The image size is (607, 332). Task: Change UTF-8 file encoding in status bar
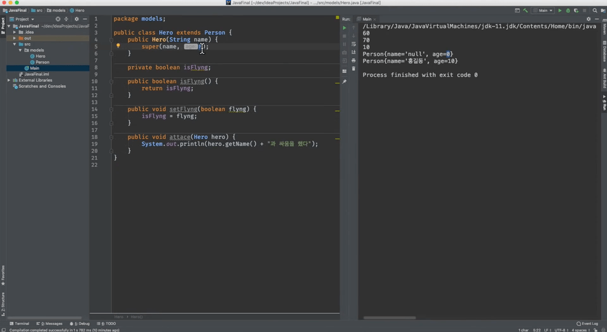[x=561, y=330]
